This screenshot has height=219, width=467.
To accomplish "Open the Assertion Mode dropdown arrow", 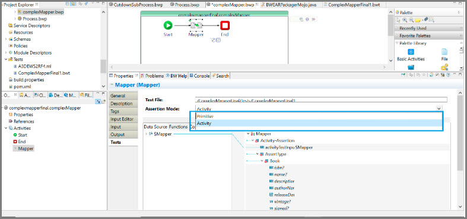I will click(x=439, y=109).
